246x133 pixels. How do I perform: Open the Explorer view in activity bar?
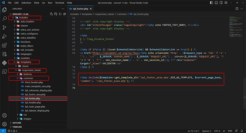(5, 10)
